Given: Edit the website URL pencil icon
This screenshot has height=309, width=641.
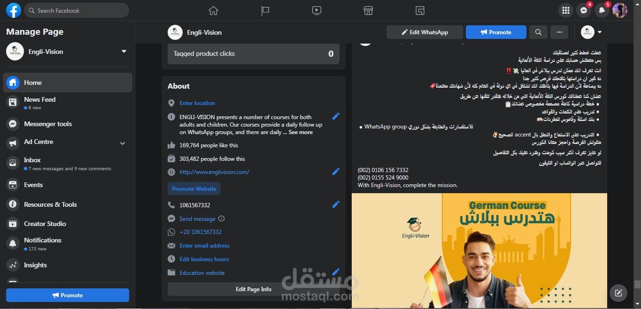Looking at the screenshot, I should tap(336, 172).
